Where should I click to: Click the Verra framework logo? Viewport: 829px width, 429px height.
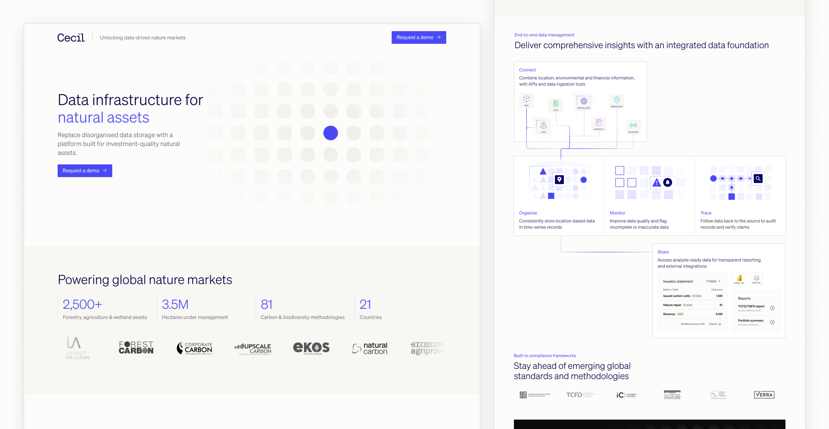(x=764, y=395)
